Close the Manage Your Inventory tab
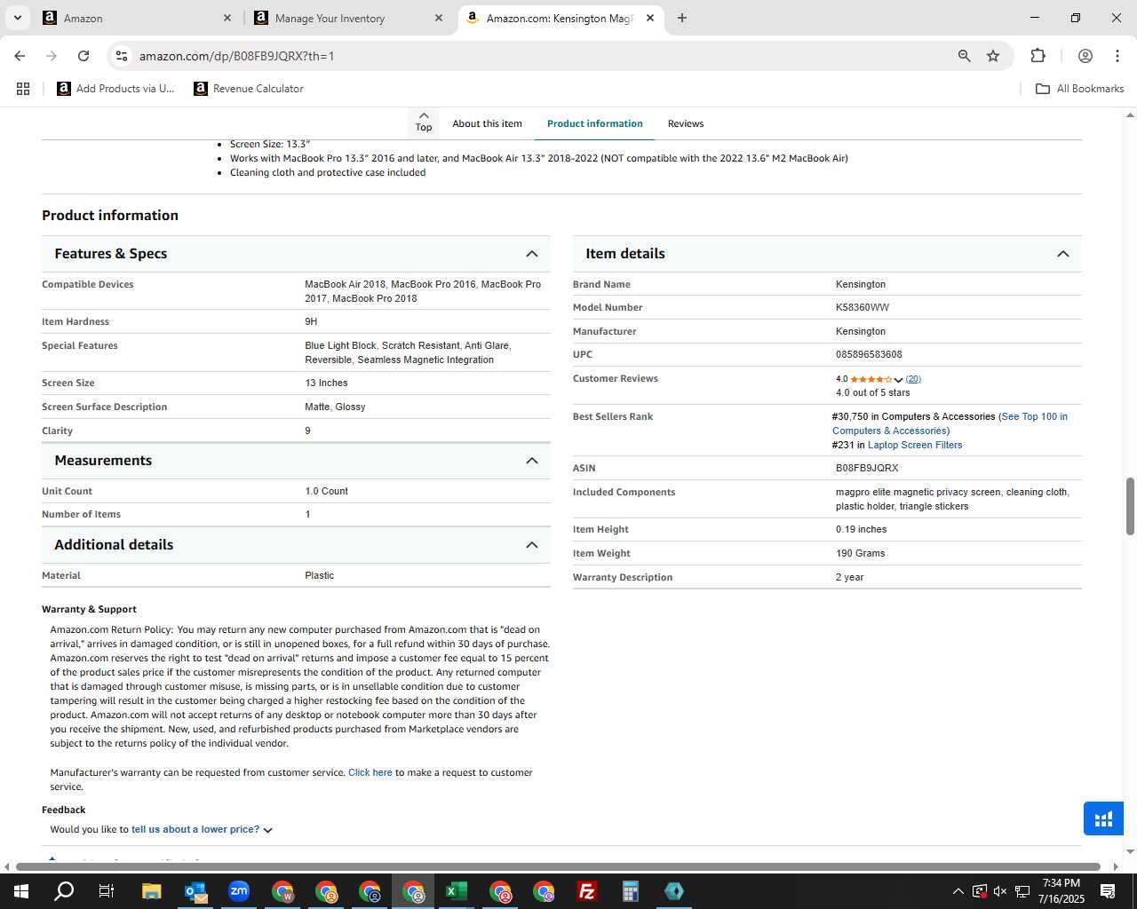Image resolution: width=1137 pixels, height=909 pixels. pyautogui.click(x=439, y=18)
